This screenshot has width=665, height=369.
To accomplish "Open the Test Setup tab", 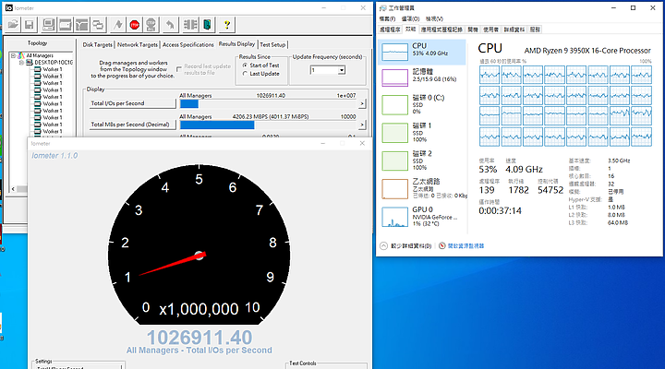I will [272, 44].
